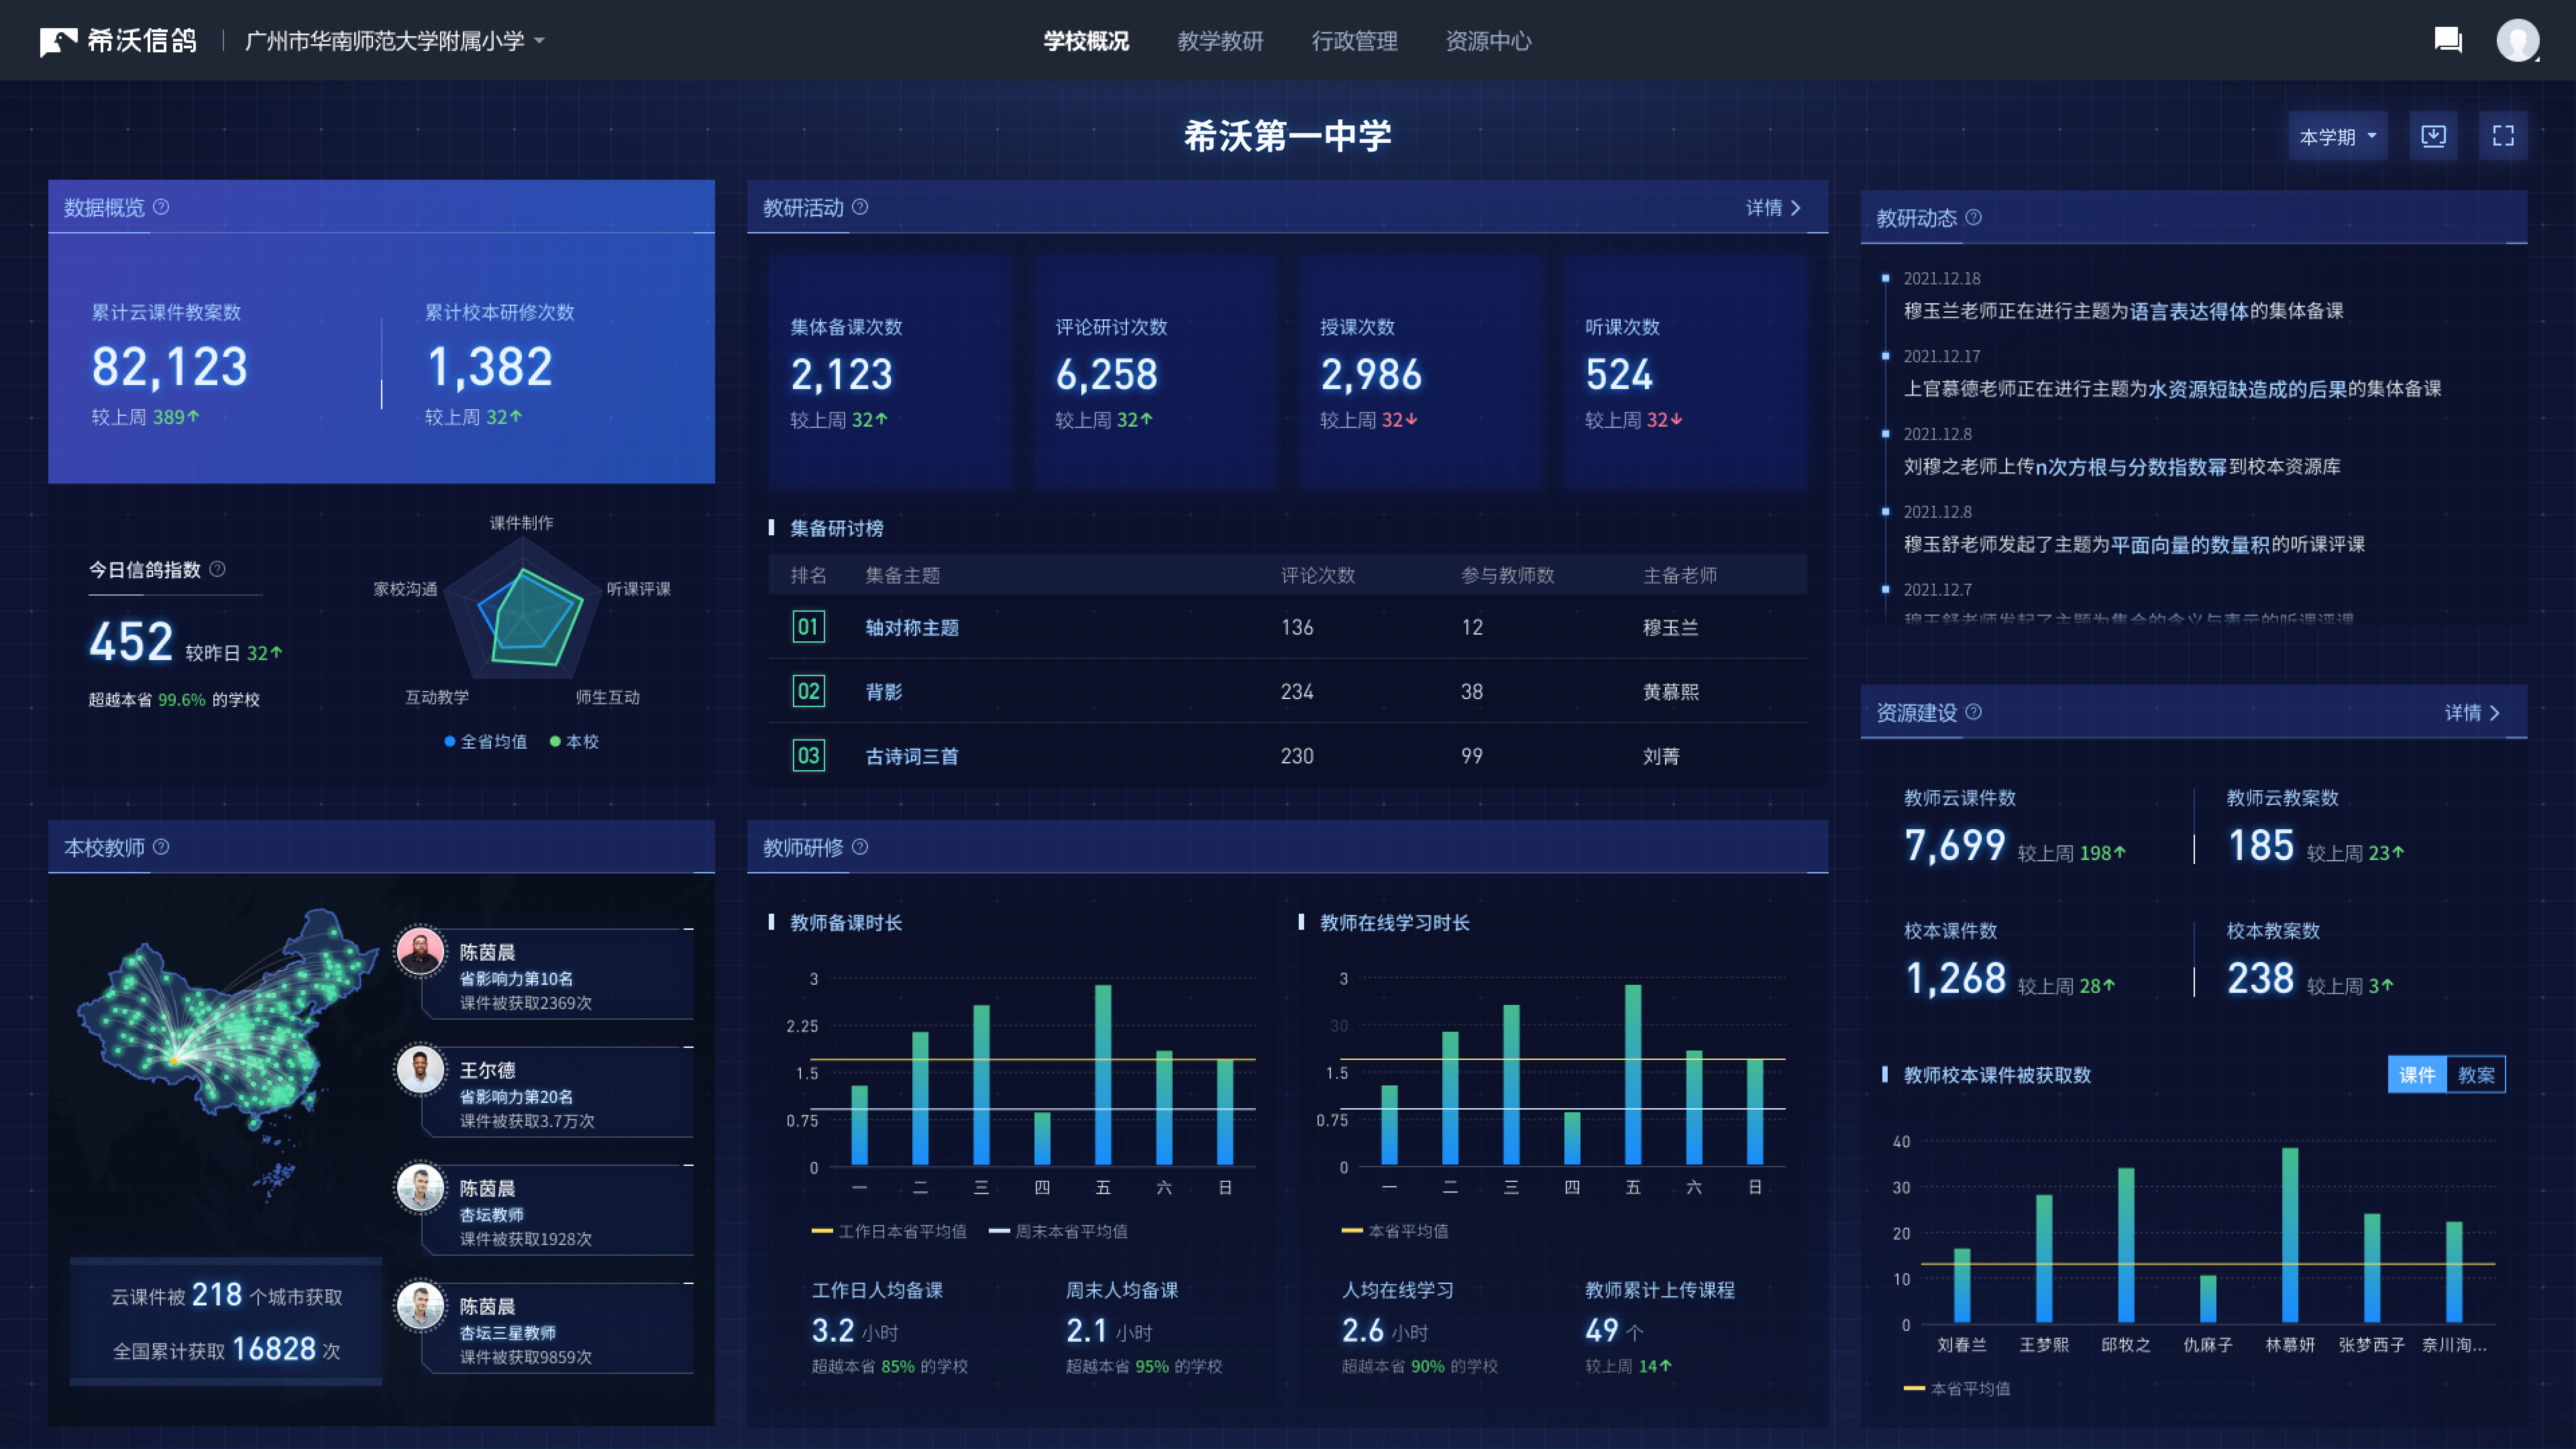Open 语言表达得体 activity link
2576x1449 pixels.
point(2189,311)
